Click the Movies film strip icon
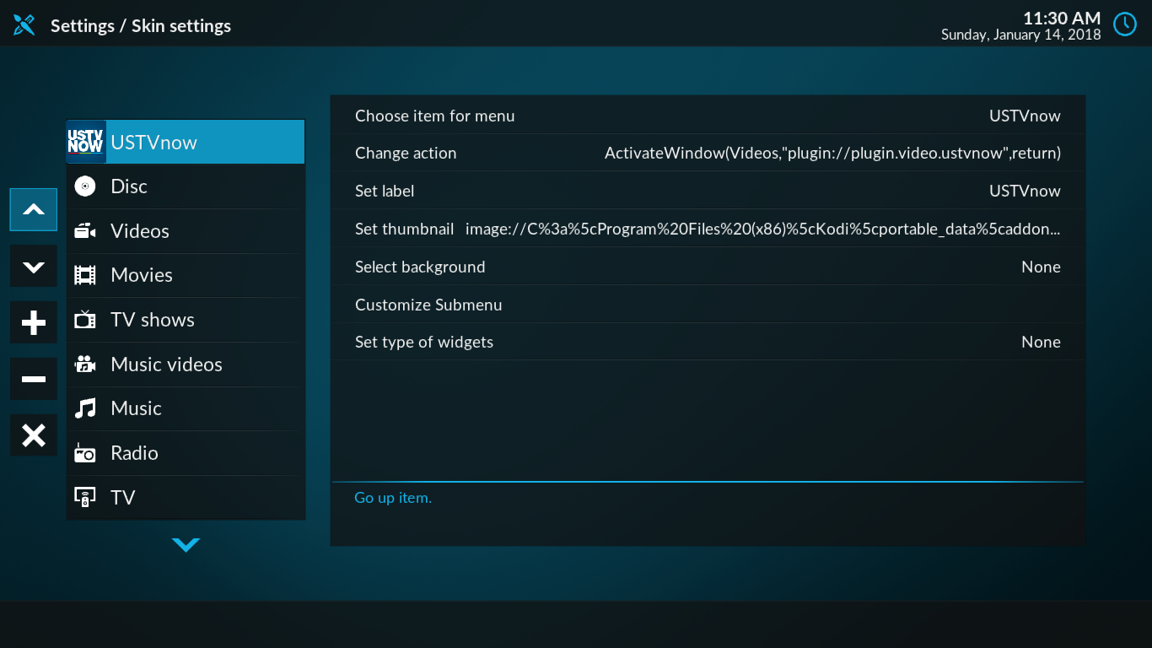The width and height of the screenshot is (1152, 648). [85, 275]
